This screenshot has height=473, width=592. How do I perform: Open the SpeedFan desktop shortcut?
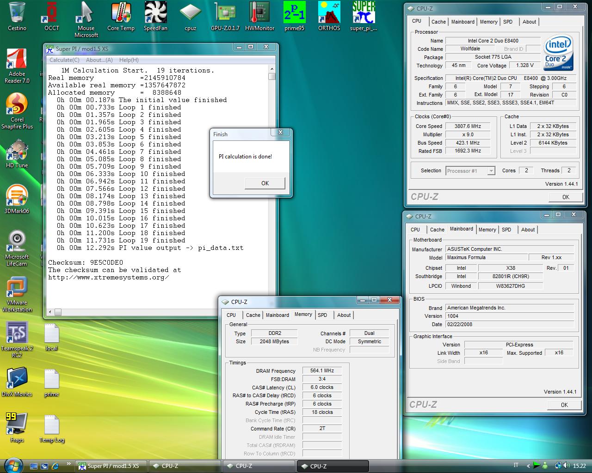click(x=155, y=17)
